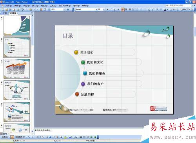Image resolution: width=196 pixels, height=143 pixels.
Task: Click Arrow Style icon
Action: click(x=88, y=137)
